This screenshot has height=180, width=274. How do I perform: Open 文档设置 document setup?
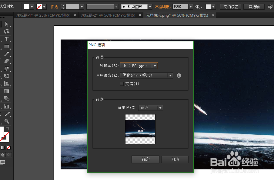[231, 7]
